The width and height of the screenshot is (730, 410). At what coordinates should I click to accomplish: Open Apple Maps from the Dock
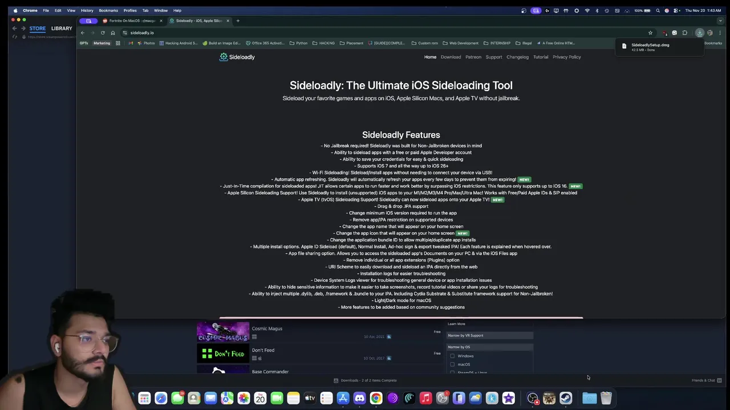(227, 399)
